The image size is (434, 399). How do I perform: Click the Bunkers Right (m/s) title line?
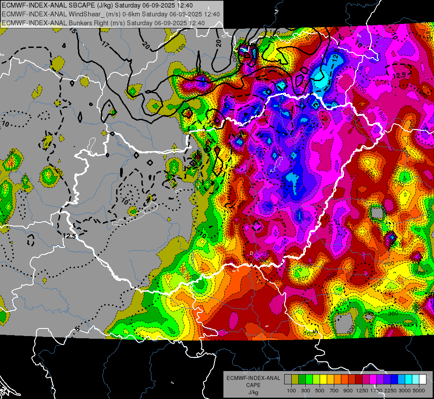[103, 23]
